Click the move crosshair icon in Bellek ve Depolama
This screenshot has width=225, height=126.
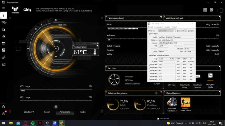156,93
